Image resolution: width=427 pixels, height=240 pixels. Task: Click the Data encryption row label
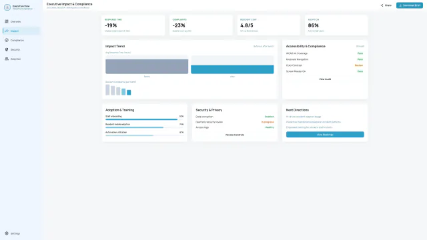point(204,117)
